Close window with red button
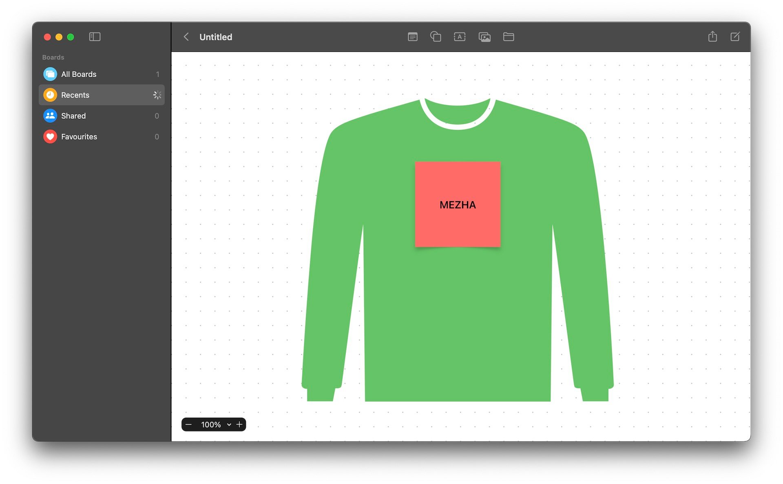This screenshot has height=484, width=783. coord(47,37)
